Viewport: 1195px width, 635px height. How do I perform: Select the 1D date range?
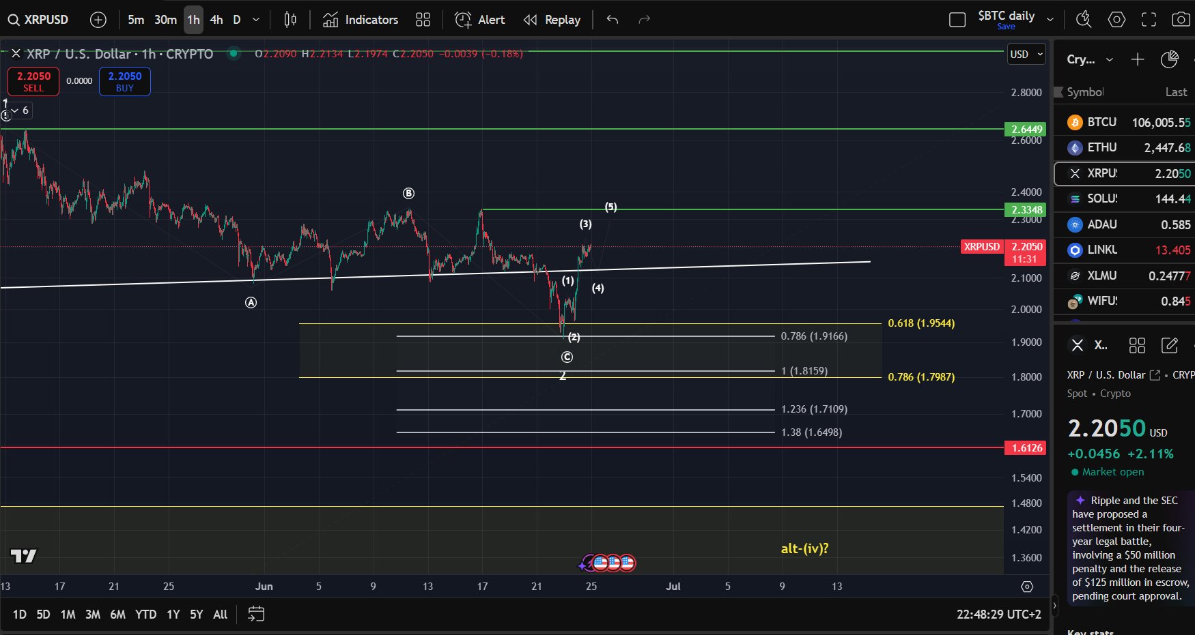pos(20,615)
